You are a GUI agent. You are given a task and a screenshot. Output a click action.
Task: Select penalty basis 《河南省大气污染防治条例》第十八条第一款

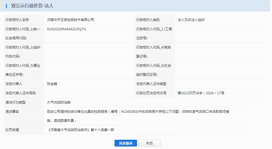coord(81,130)
